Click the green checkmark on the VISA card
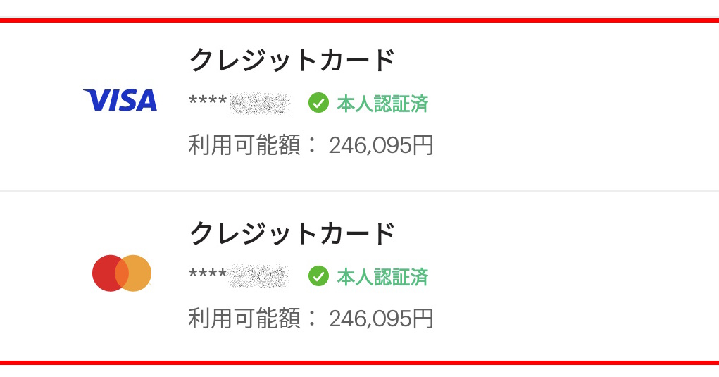 (318, 103)
